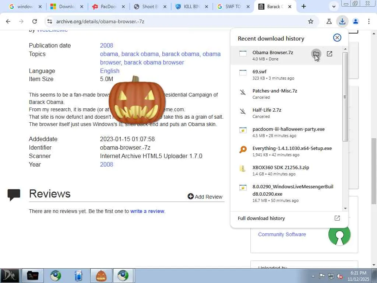Click the English language link
The image size is (377, 283).
(110, 71)
